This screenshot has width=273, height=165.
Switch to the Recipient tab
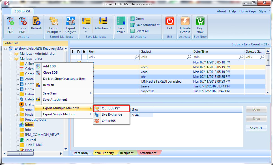126,153
